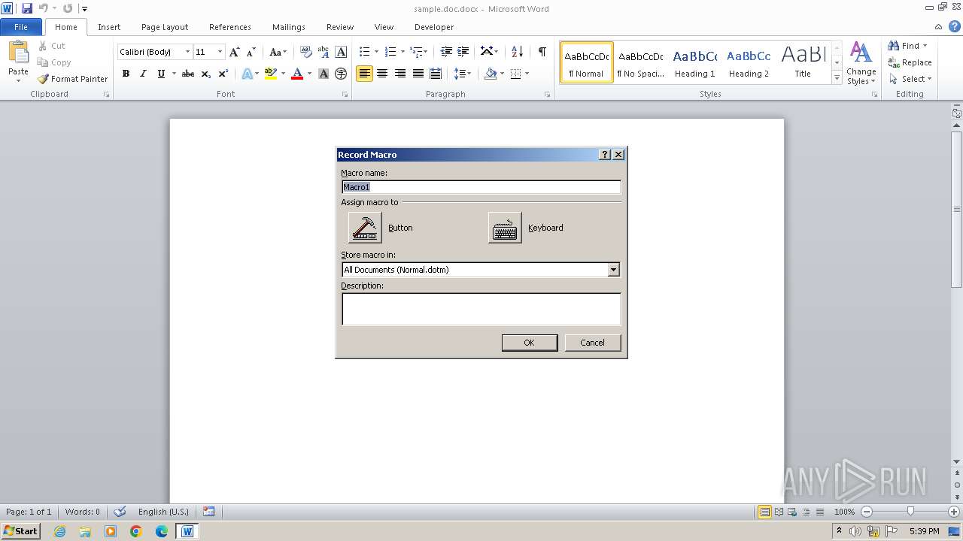Click the Clear Formatting icon

[305, 52]
